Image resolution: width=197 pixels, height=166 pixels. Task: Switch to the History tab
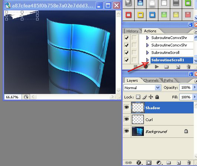[132, 31]
